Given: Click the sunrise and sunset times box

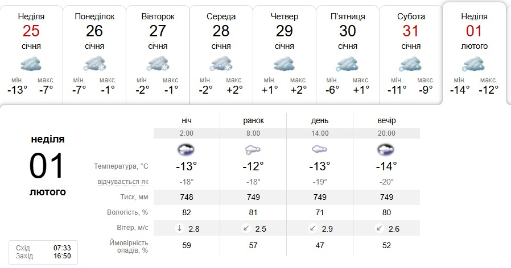Looking at the screenshot, I should pyautogui.click(x=43, y=252).
